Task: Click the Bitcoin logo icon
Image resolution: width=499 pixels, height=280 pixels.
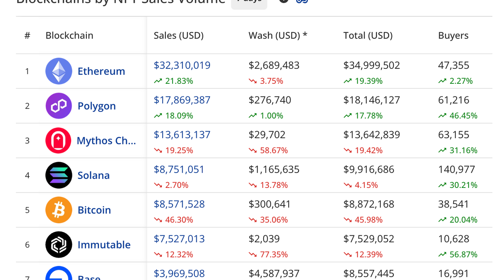Action: pos(59,210)
